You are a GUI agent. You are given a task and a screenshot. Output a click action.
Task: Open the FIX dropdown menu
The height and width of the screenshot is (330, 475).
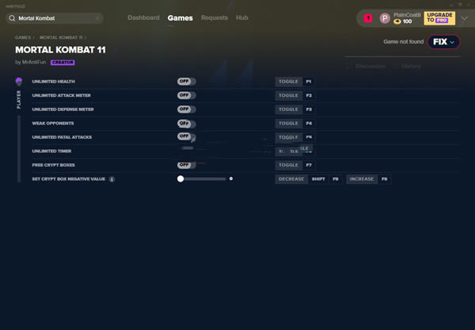point(443,42)
